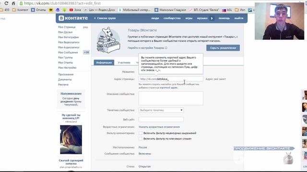Click the Ну сделай ты наконец LP ad

[x=71, y=117]
